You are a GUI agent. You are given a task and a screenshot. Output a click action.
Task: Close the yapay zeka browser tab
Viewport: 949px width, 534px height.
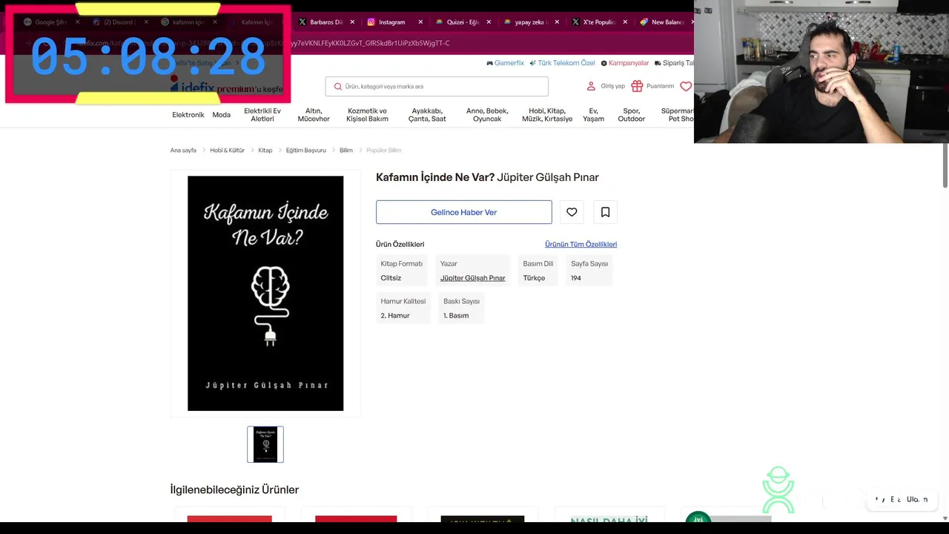tap(557, 22)
